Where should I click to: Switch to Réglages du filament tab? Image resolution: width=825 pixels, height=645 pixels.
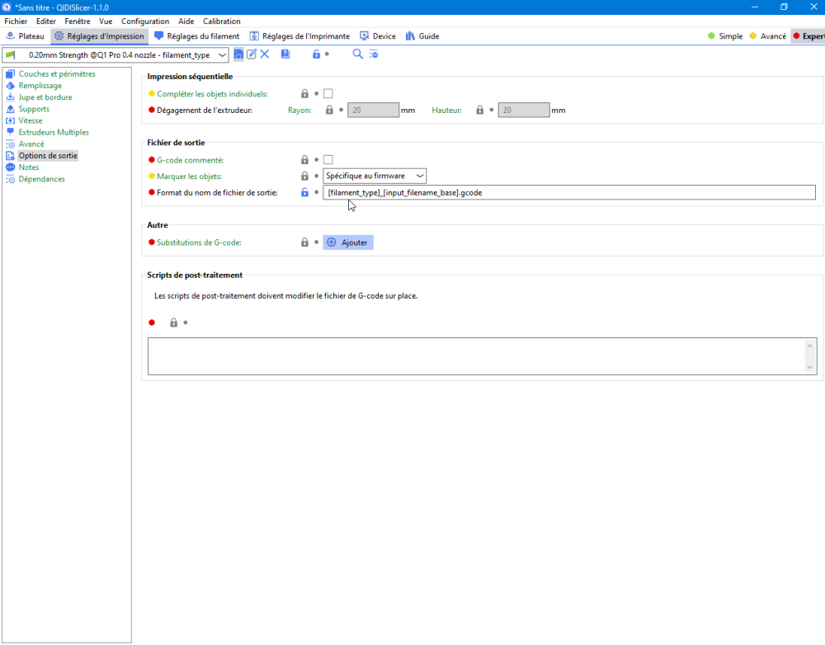click(197, 36)
